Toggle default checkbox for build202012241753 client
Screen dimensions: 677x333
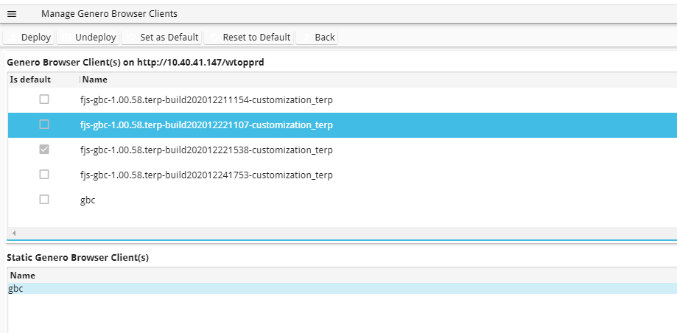[44, 175]
